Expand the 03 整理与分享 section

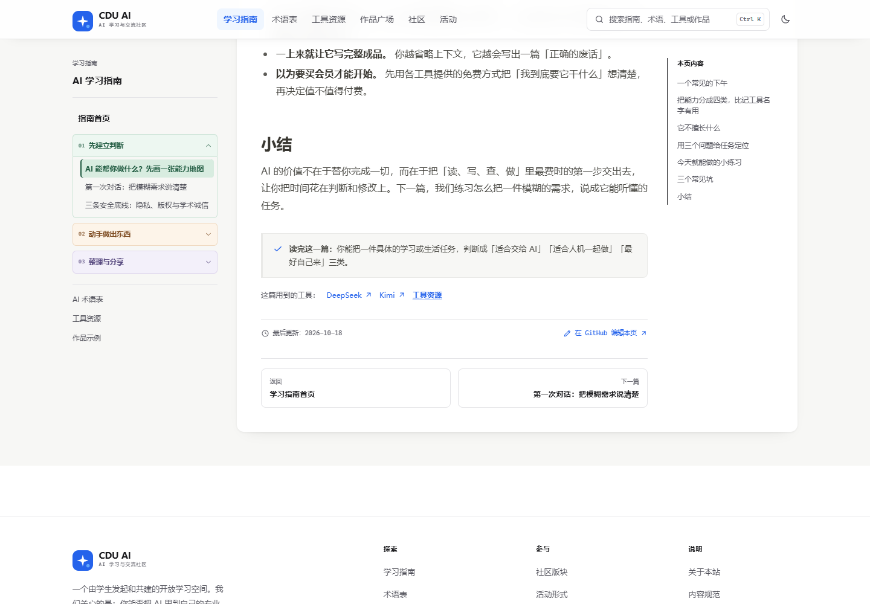145,262
